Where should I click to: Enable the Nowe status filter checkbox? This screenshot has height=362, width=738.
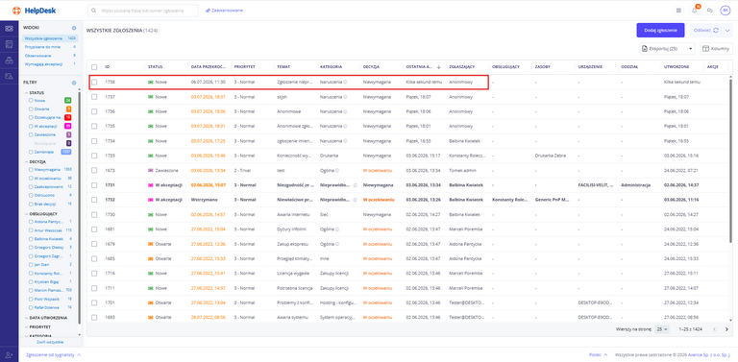click(x=31, y=100)
